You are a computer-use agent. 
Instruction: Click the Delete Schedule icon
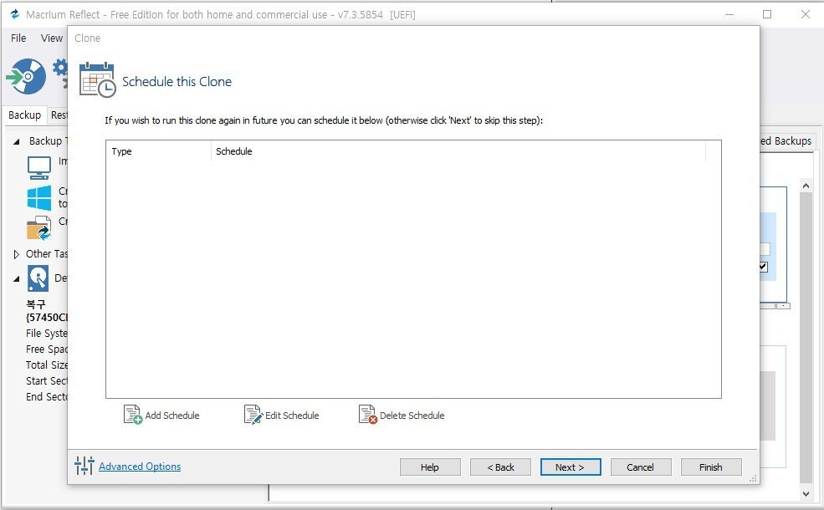(x=367, y=415)
